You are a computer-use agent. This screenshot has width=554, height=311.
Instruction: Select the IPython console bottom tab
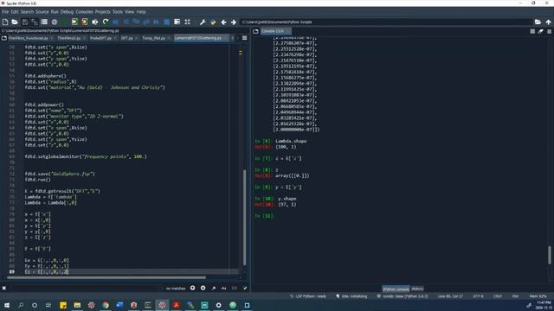pos(396,289)
